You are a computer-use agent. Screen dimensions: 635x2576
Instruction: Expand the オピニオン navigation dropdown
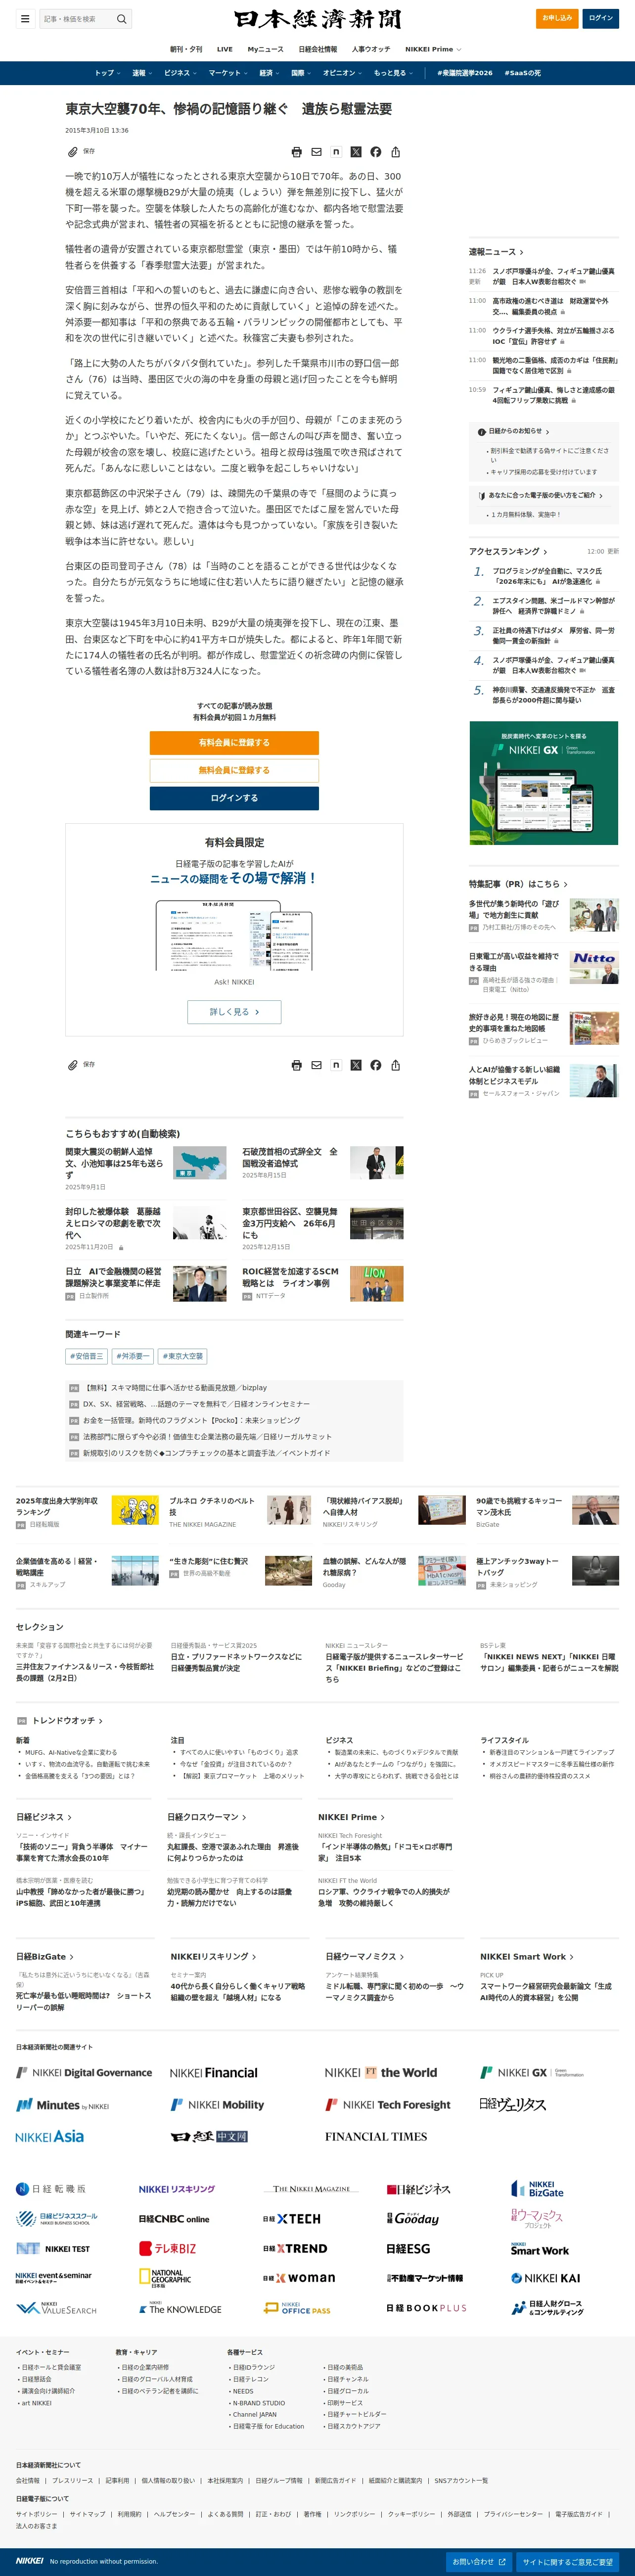[342, 73]
